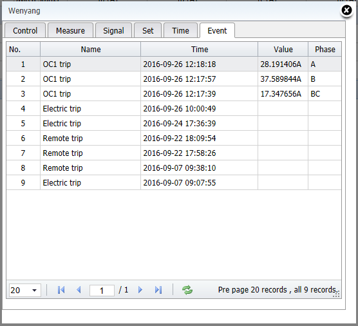This screenshot has height=326, width=358.
Task: Click the page number input field
Action: click(x=102, y=291)
